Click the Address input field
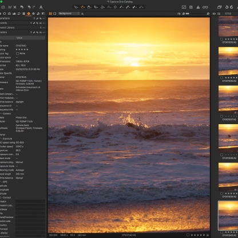238x238 pixels. click(x=30, y=209)
